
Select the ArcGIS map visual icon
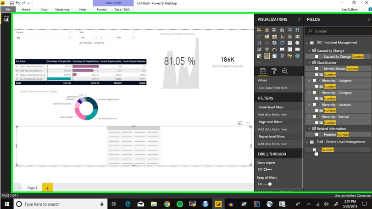297,56
